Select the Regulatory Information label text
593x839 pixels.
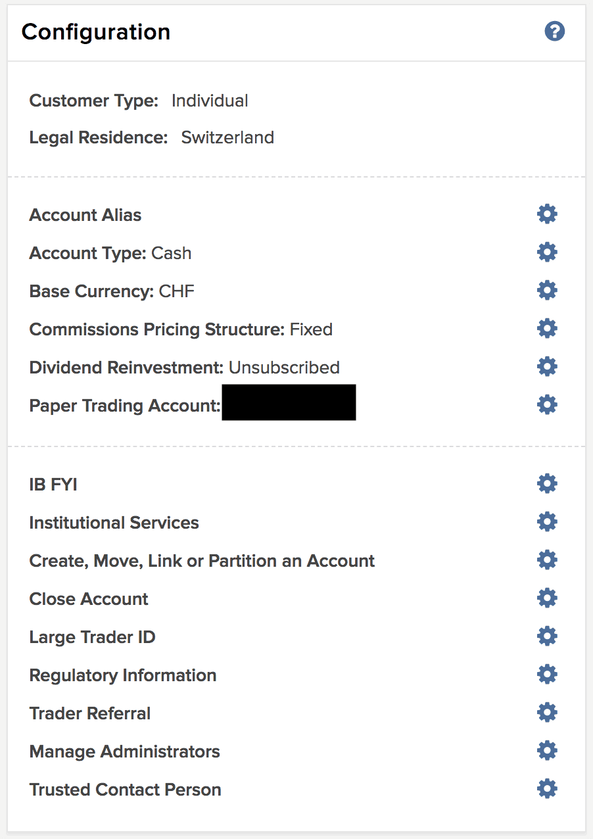click(123, 675)
